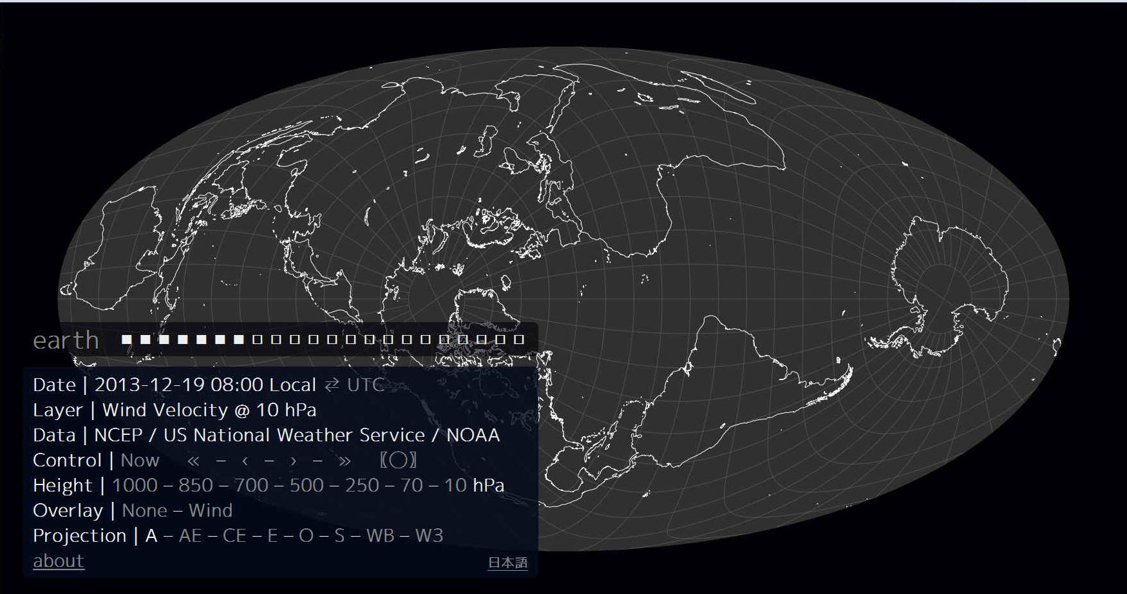Switch to the W3 projection

point(429,536)
